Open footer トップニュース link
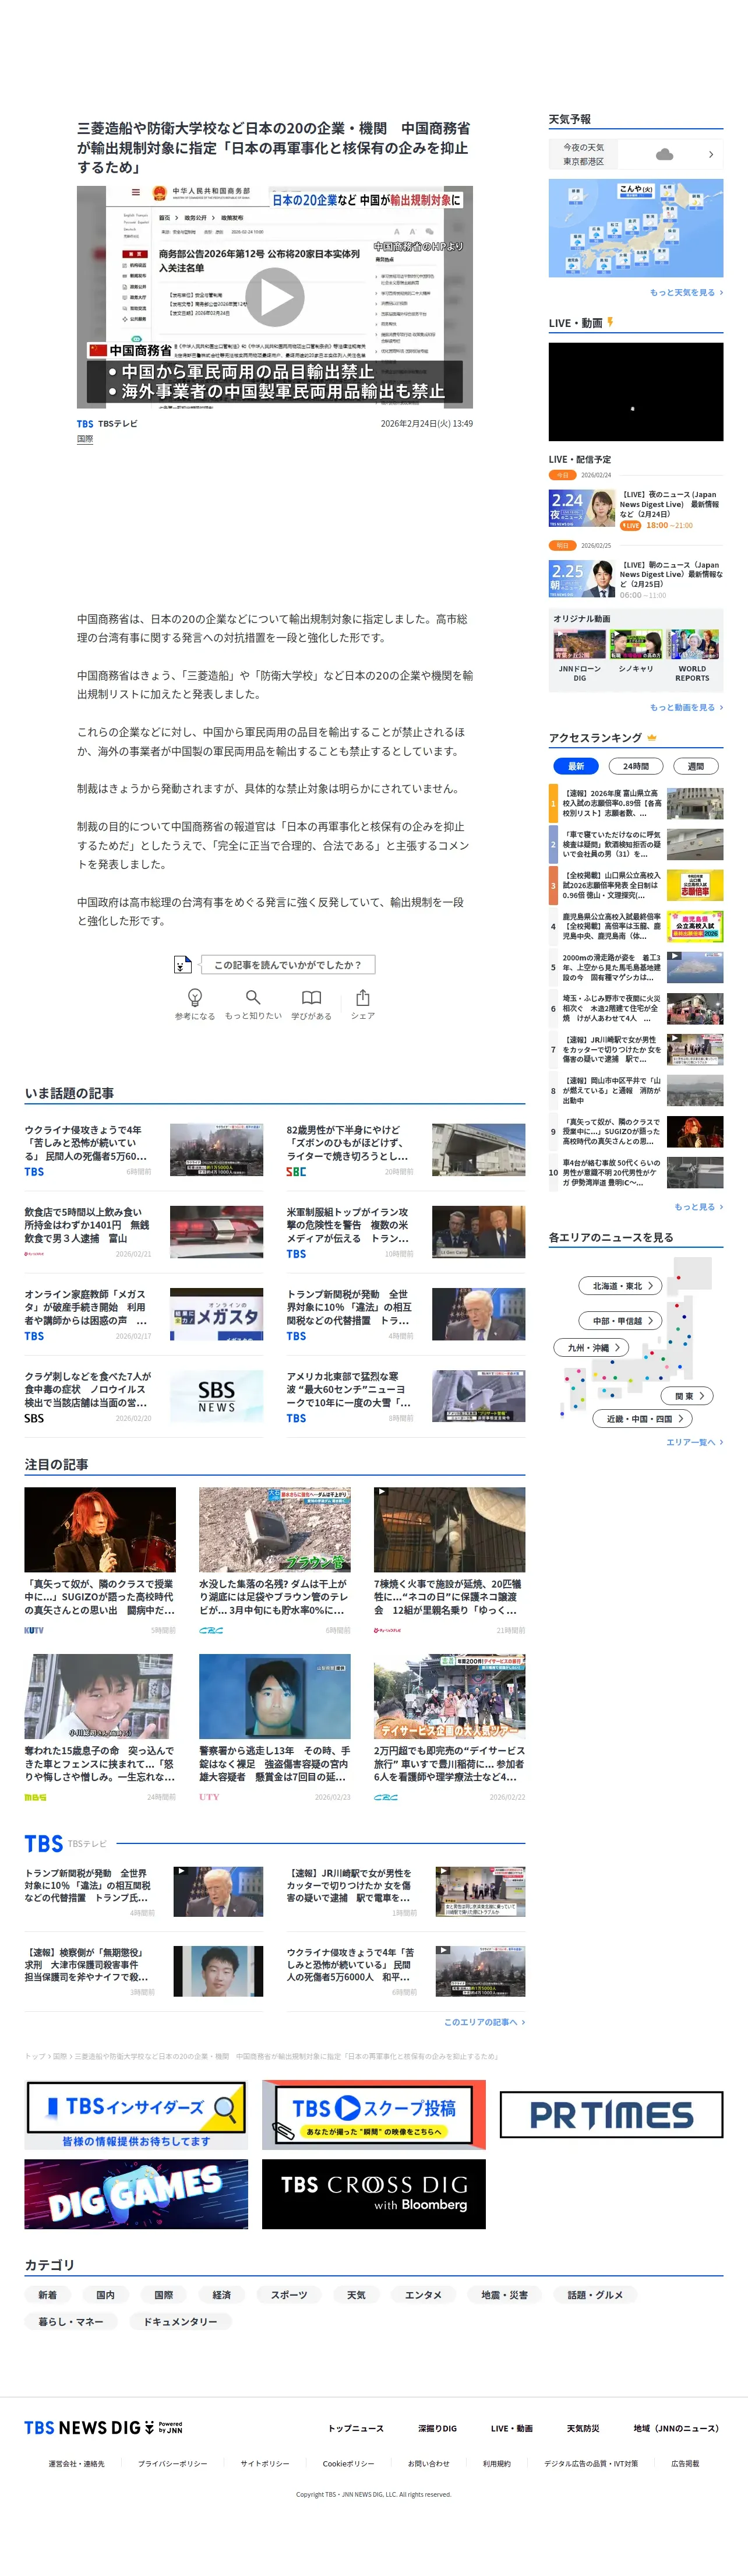 point(356,2428)
